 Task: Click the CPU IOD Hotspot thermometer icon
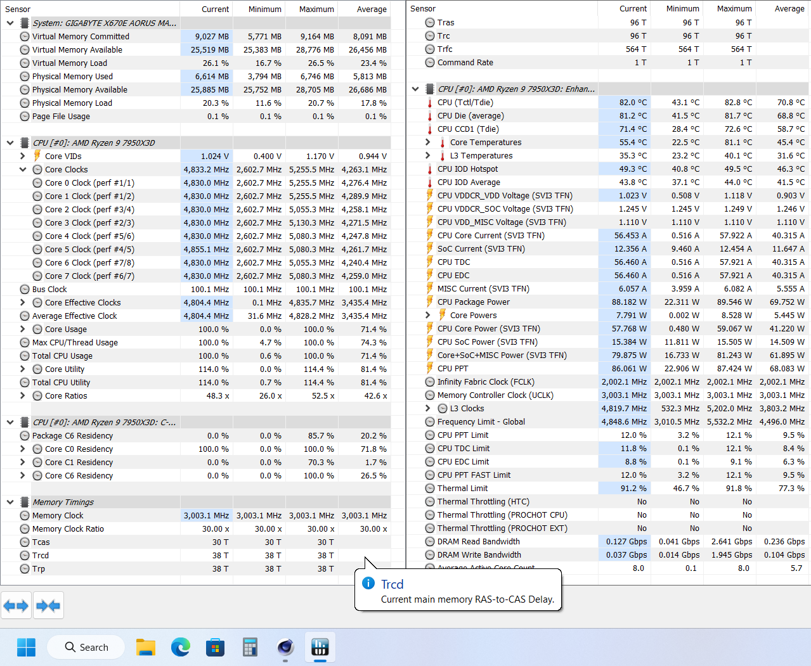point(429,169)
